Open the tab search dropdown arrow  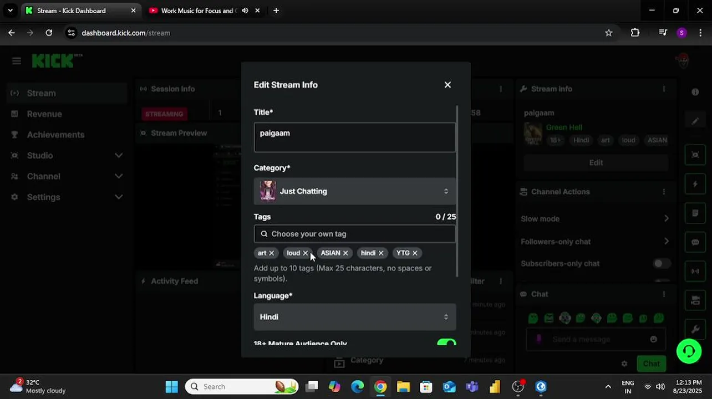point(10,11)
